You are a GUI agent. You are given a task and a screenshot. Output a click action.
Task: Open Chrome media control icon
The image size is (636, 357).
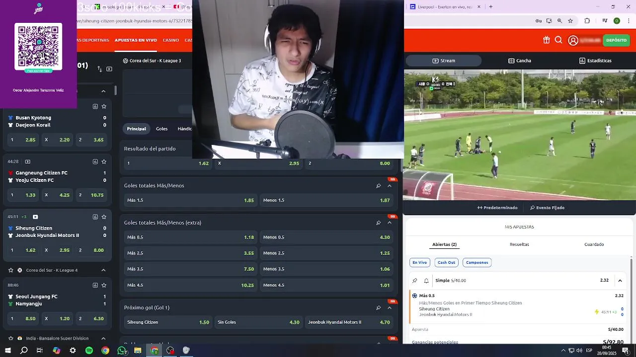605,21
